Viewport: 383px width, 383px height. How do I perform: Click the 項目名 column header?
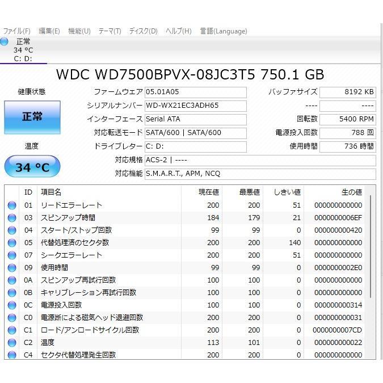[x=109, y=192]
